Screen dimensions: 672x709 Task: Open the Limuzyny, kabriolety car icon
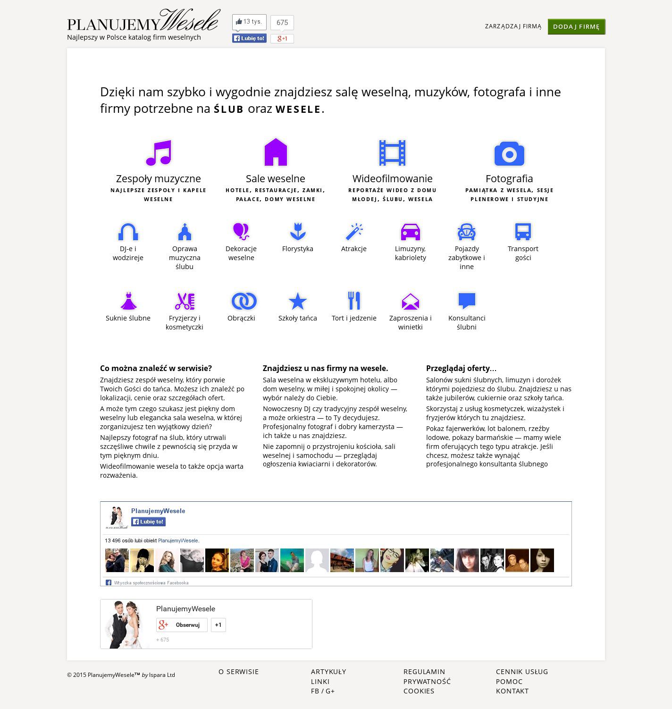(411, 232)
